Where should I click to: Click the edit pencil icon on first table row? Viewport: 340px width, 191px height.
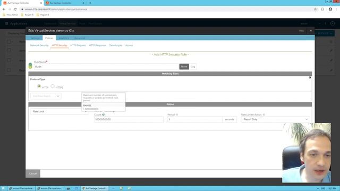pos(331,50)
